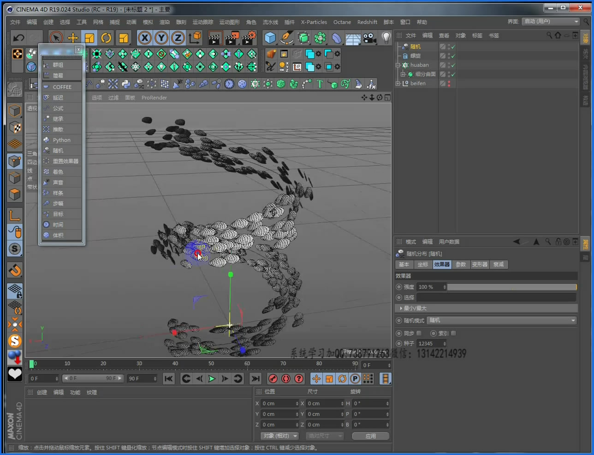Viewport: 594px width, 455px height.
Task: Open the 绝对尺寸 size mode dropdown
Action: [325, 436]
